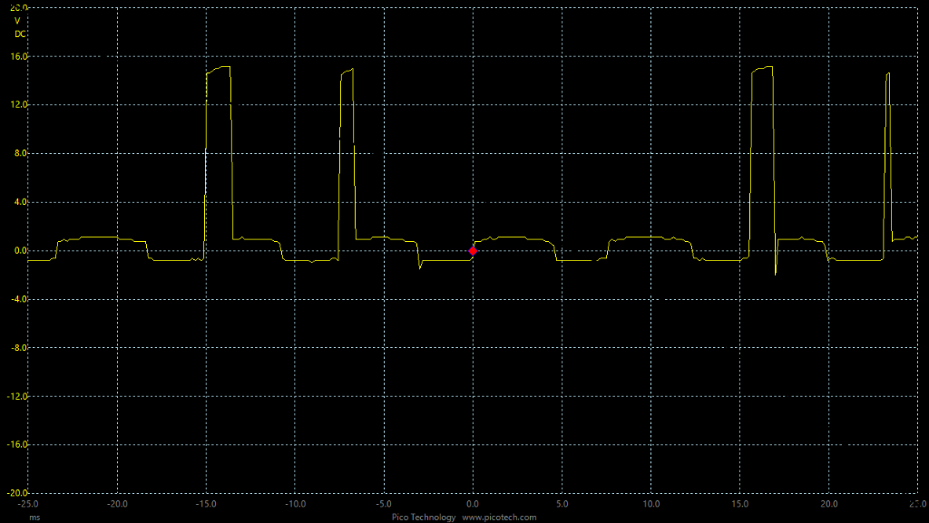Viewport: 929px width, 523px height.
Task: Click the narrow pulse peak near 23 ms
Action: click(x=888, y=74)
